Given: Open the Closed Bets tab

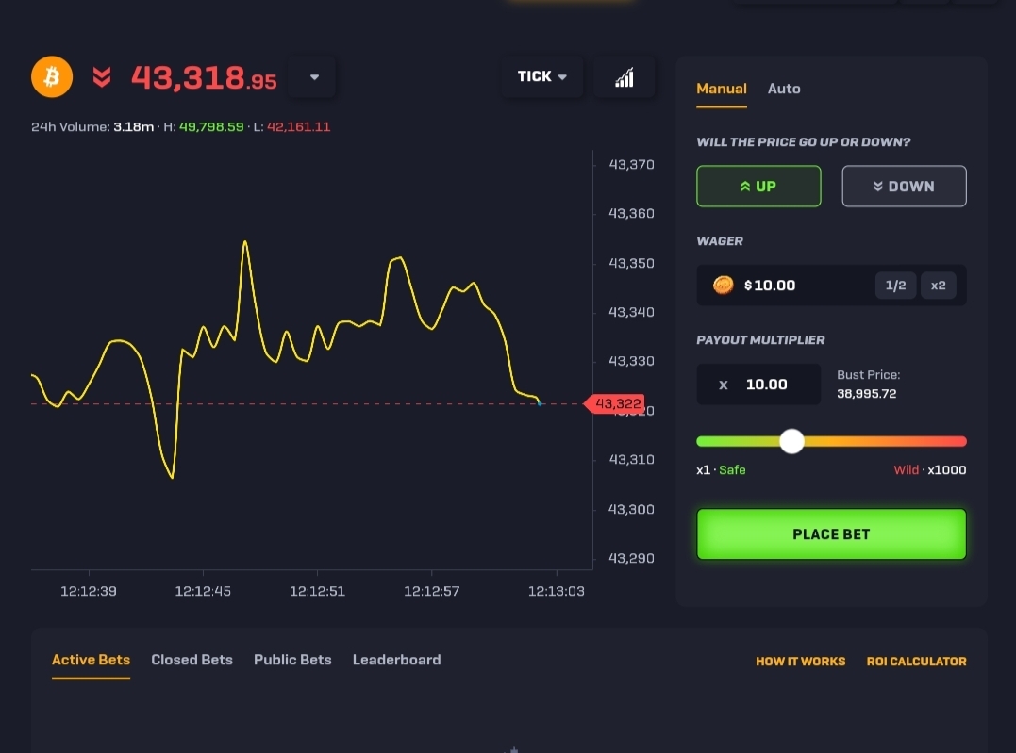Looking at the screenshot, I should point(192,660).
